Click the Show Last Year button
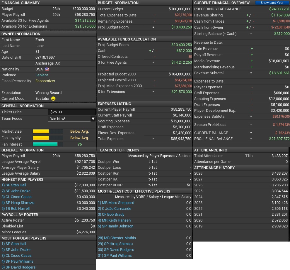Screen dimensions: 290x270 tap(272, 3)
